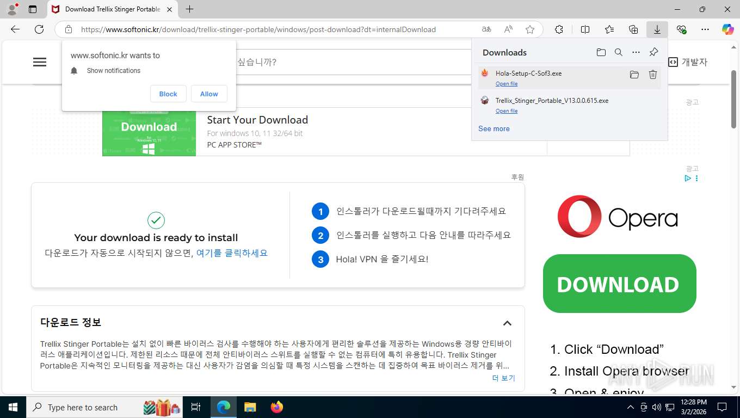Pin the Downloads panel
This screenshot has width=740, height=418.
click(654, 52)
